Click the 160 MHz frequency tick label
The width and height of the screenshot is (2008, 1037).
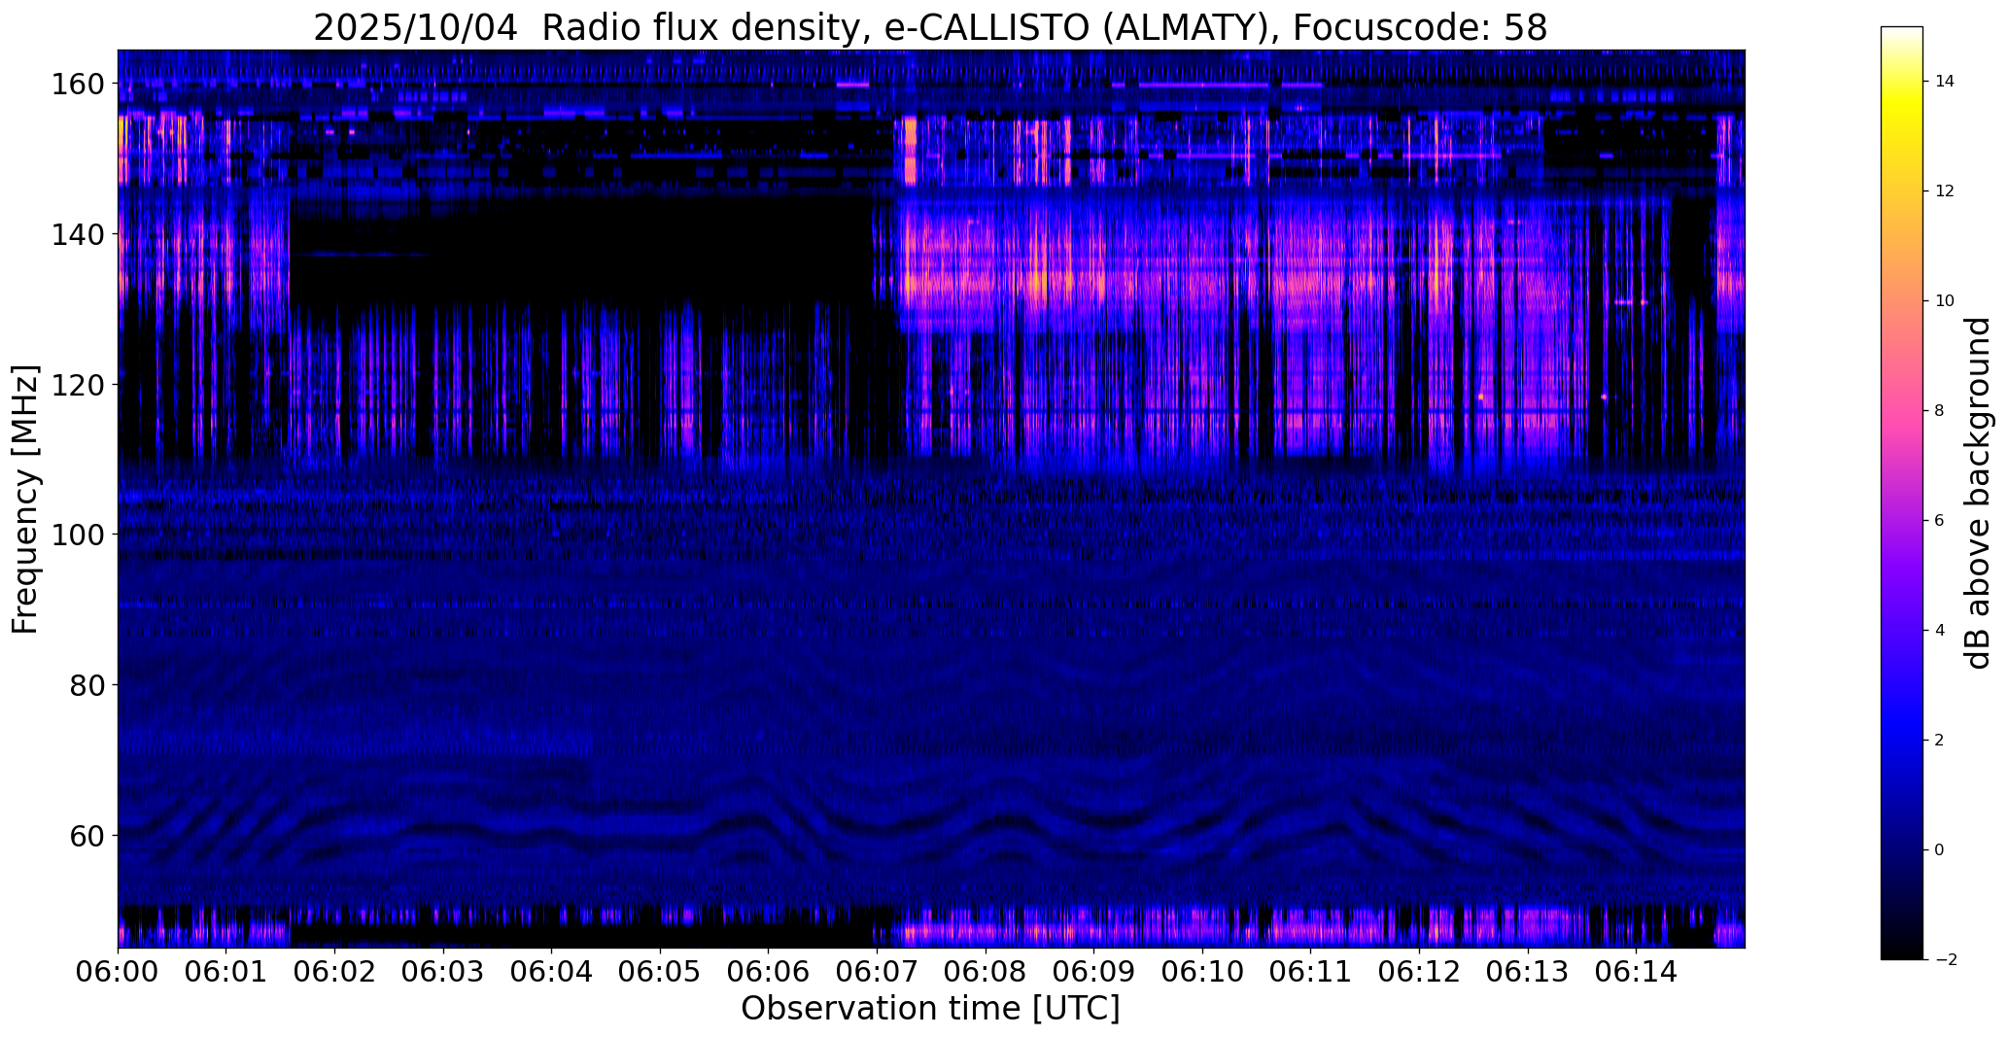click(77, 85)
